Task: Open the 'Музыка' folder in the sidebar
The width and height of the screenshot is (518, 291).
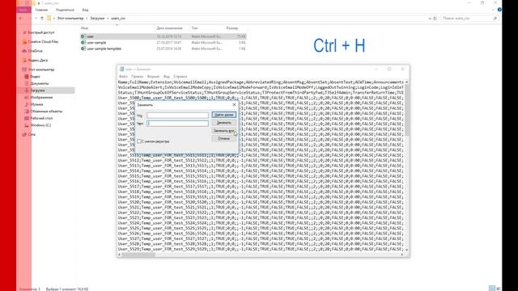Action: pyautogui.click(x=36, y=104)
